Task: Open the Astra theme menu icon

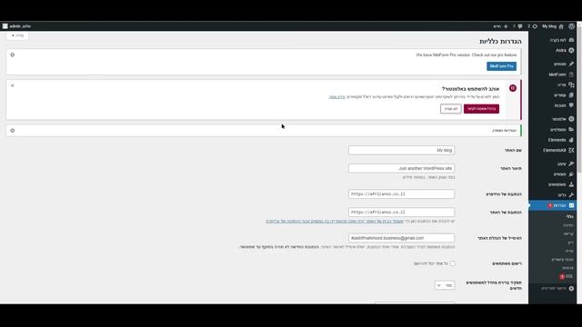Action: coord(571,51)
